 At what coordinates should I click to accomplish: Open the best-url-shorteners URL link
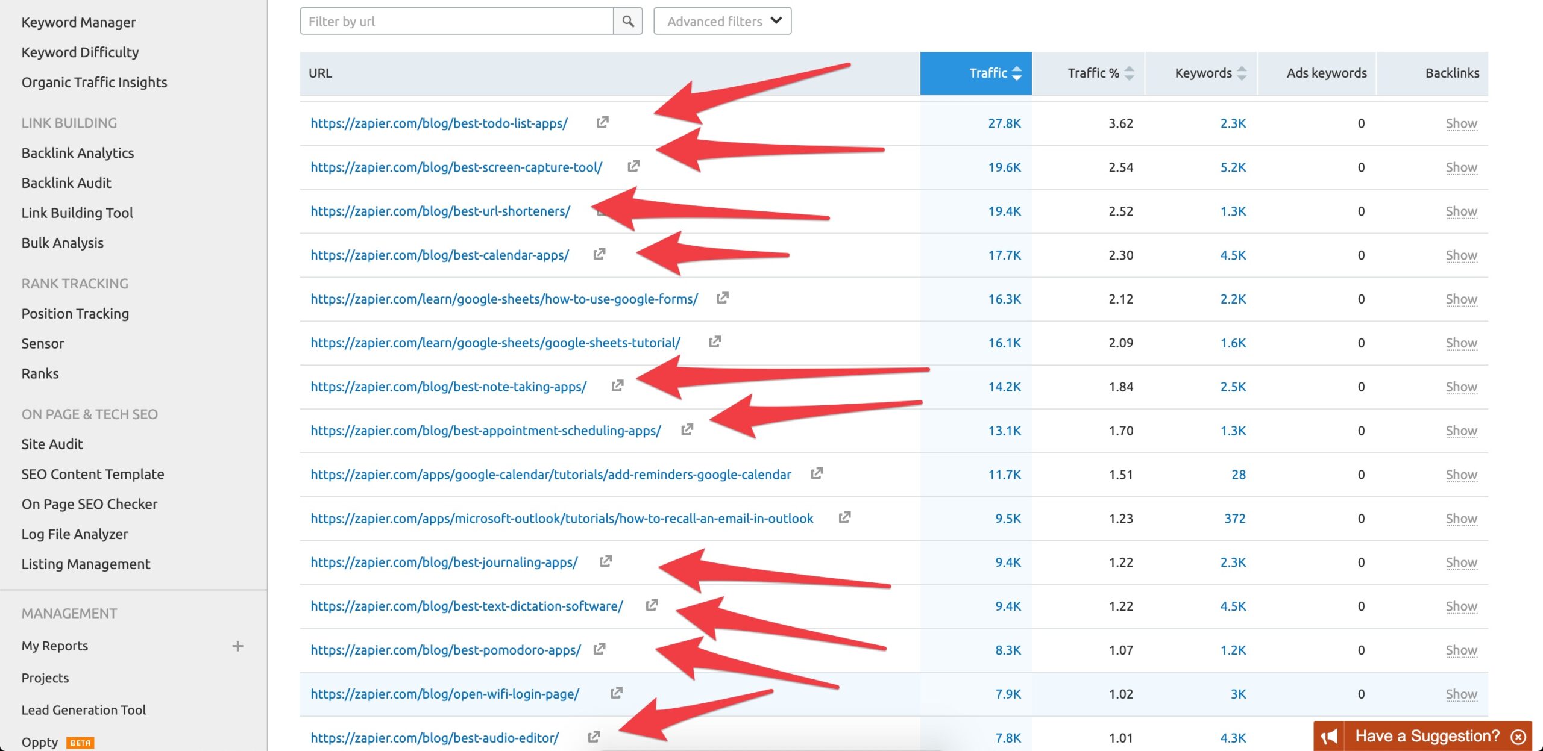(441, 211)
